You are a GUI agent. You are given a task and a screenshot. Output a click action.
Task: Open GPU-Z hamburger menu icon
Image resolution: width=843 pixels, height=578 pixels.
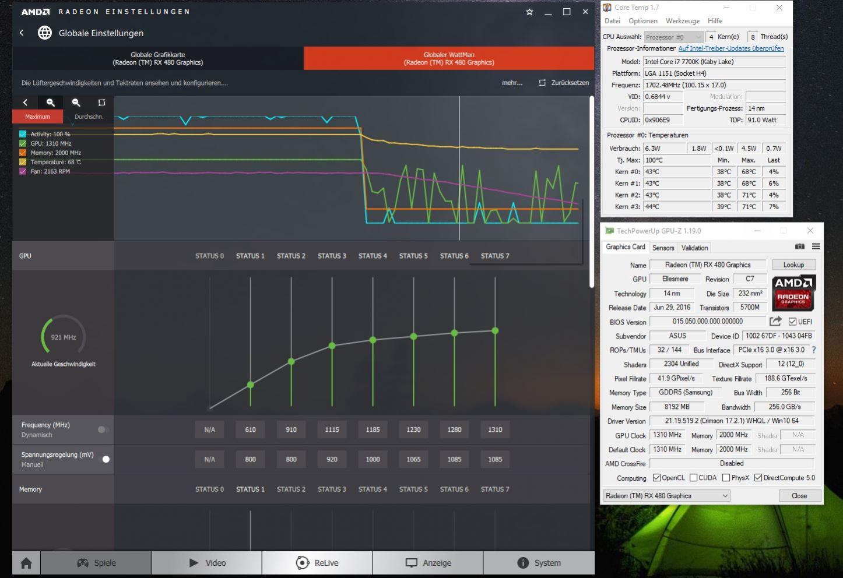coord(816,246)
